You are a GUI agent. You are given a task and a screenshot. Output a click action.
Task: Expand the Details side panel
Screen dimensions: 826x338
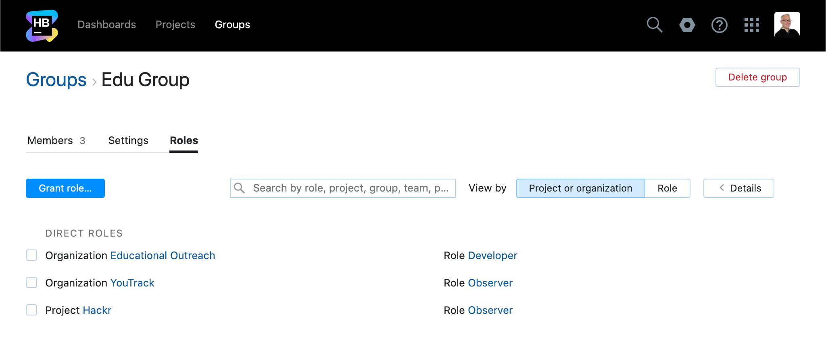(x=738, y=188)
